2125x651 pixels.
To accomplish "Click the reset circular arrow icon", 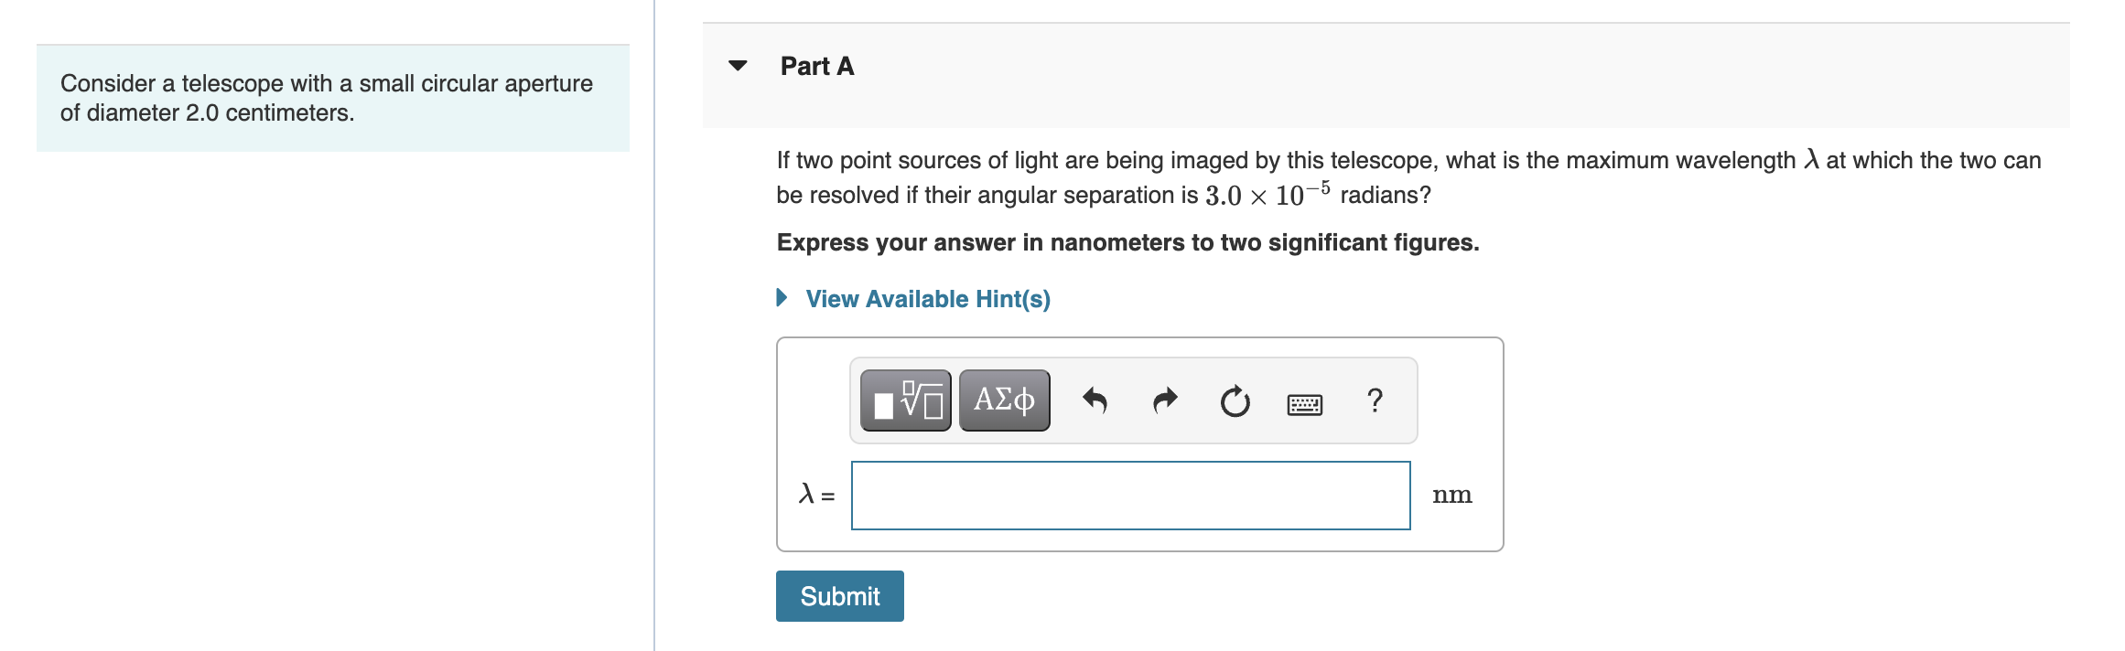I will click(1235, 400).
